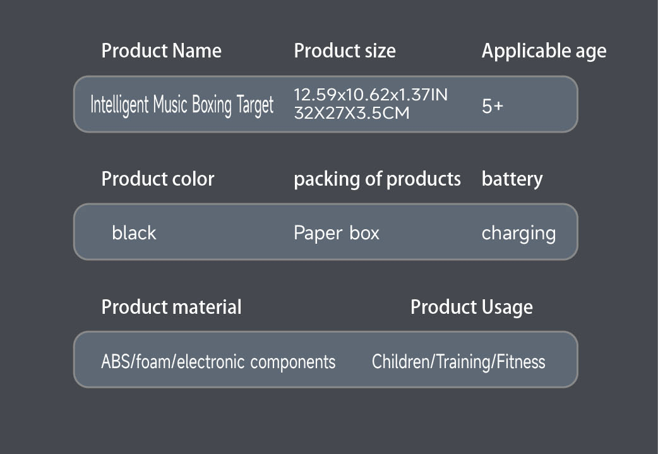
Task: Select the 12.59x10.62x1.37IN dimension text
Action: tap(371, 95)
